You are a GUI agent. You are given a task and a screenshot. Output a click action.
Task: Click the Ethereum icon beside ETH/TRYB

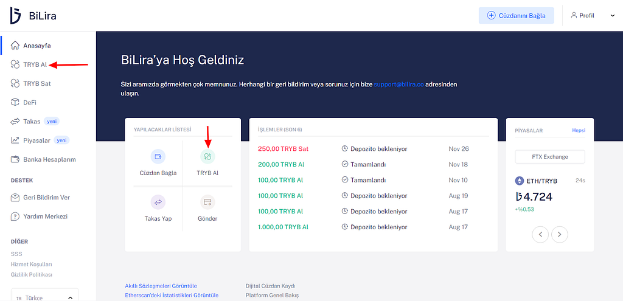click(520, 181)
